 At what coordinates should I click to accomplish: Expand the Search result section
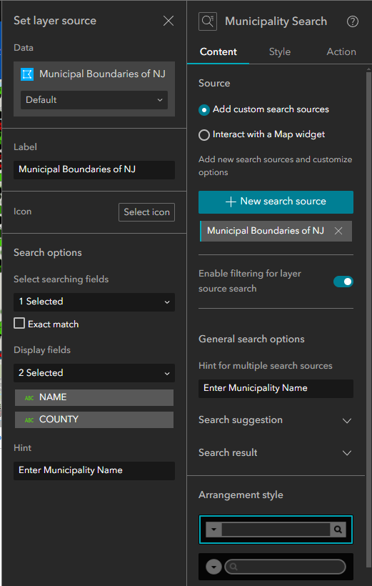pos(276,452)
